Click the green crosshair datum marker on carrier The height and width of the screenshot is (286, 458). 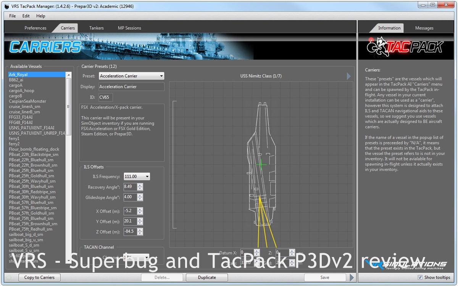[261, 164]
